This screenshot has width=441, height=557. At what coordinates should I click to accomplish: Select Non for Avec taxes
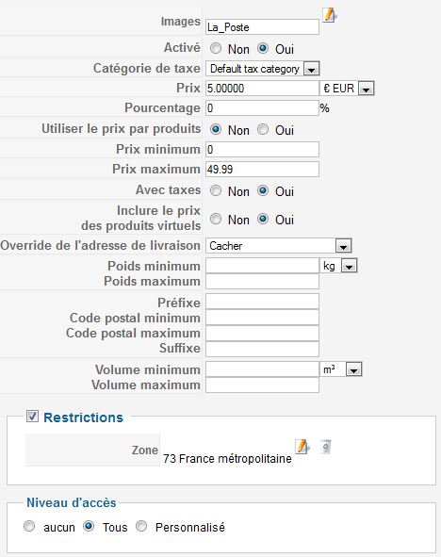(x=216, y=190)
